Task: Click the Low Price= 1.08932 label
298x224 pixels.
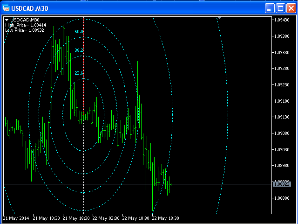Action: 25,30
